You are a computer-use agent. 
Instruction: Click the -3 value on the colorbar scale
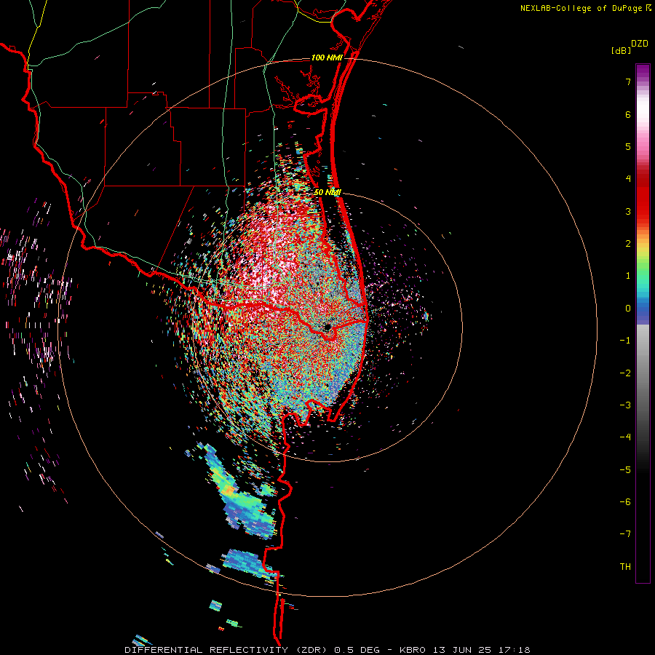coord(625,405)
